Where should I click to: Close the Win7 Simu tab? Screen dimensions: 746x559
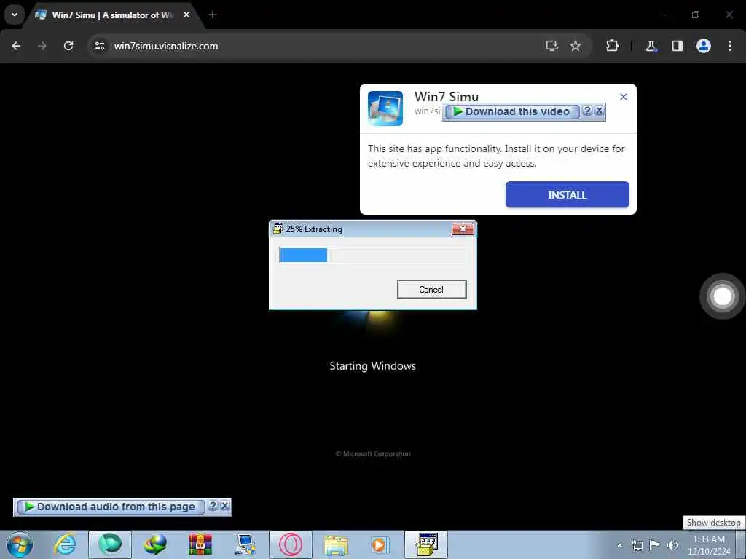click(x=186, y=15)
